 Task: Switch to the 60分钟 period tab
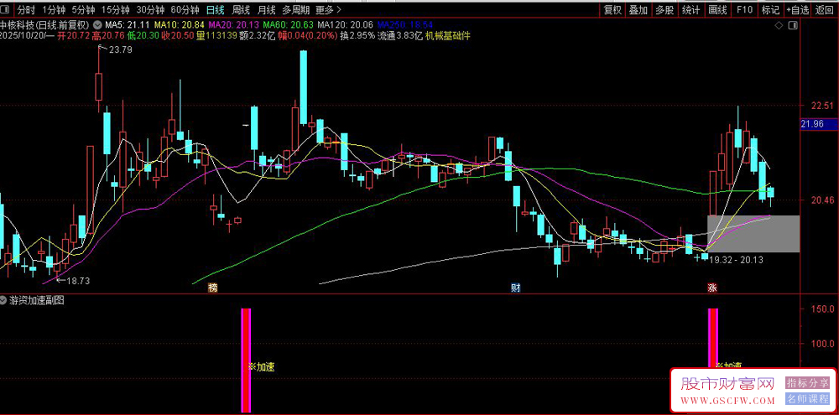click(x=185, y=9)
